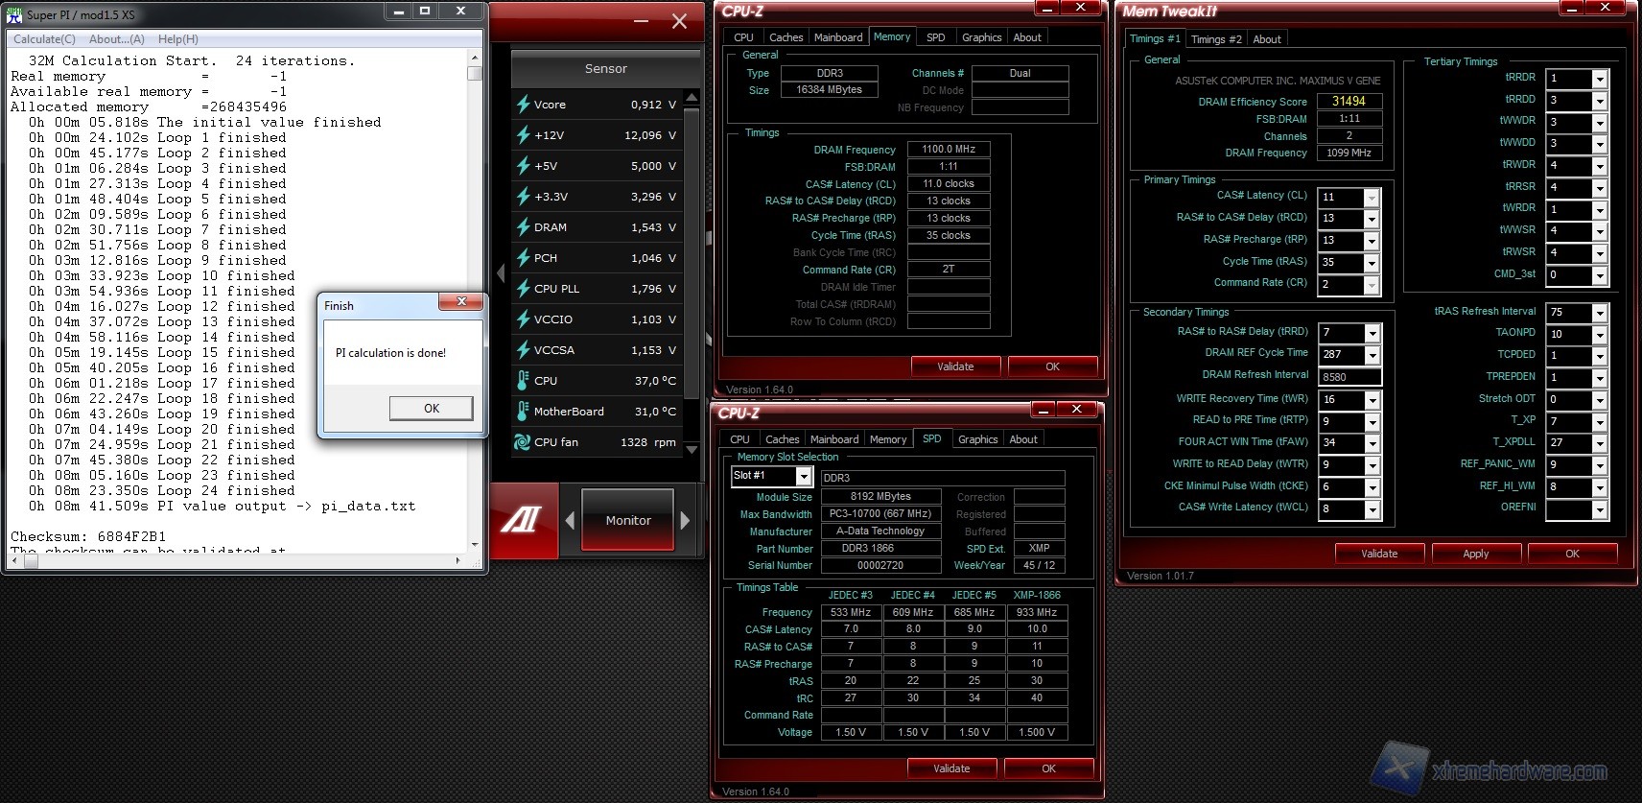Click the CPU temperature thermometer icon

point(523,381)
